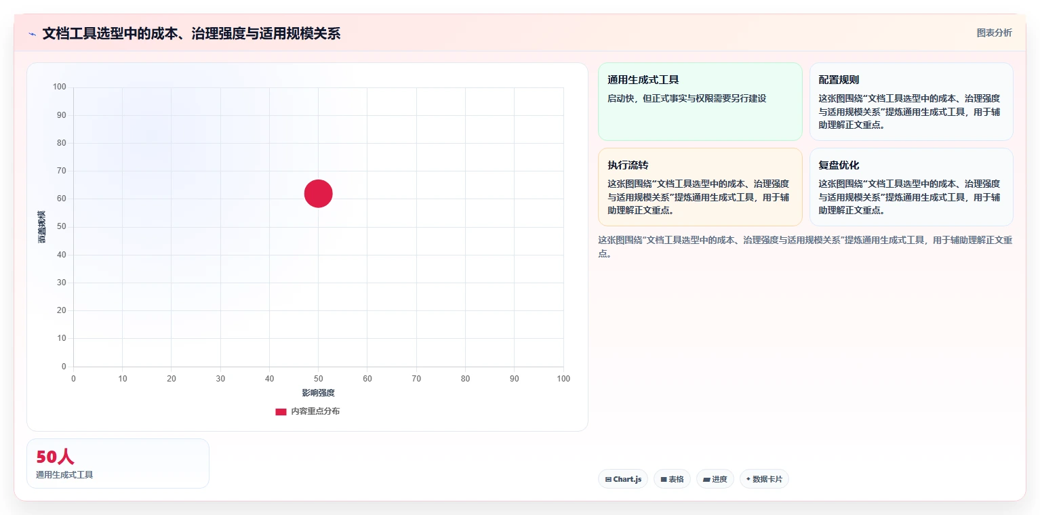Click the 影响强度 x-axis title
Viewport: 1040px width, 515px height.
[318, 393]
